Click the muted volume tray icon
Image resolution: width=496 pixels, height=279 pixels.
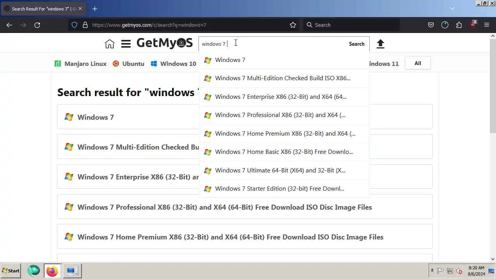(460, 271)
